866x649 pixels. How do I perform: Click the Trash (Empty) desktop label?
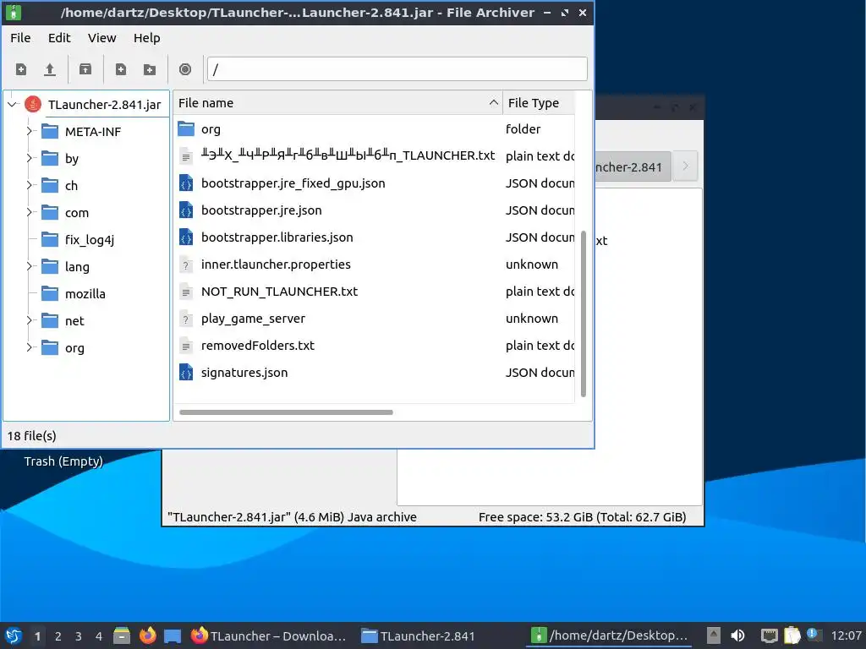pyautogui.click(x=63, y=461)
